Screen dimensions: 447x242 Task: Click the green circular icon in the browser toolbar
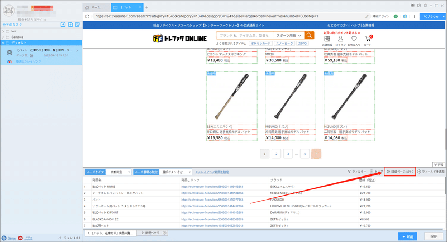[x=396, y=16]
